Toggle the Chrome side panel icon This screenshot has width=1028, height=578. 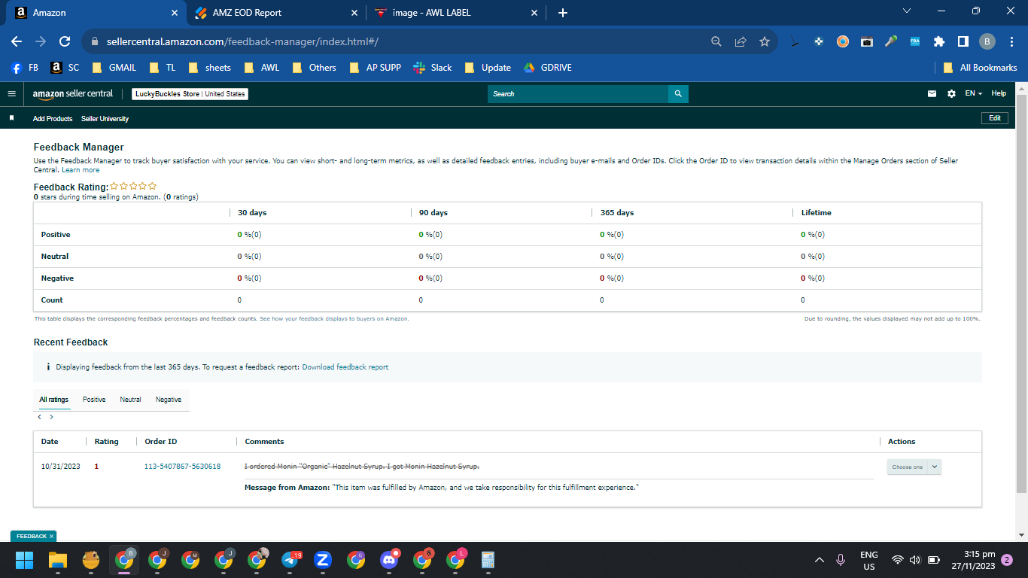tap(963, 42)
